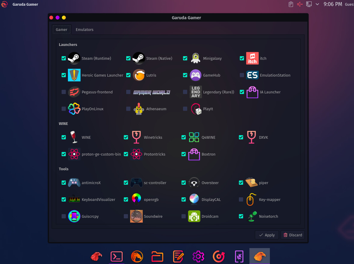This screenshot has height=264, width=354.
Task: Select the Gamer tab
Action: (x=61, y=29)
